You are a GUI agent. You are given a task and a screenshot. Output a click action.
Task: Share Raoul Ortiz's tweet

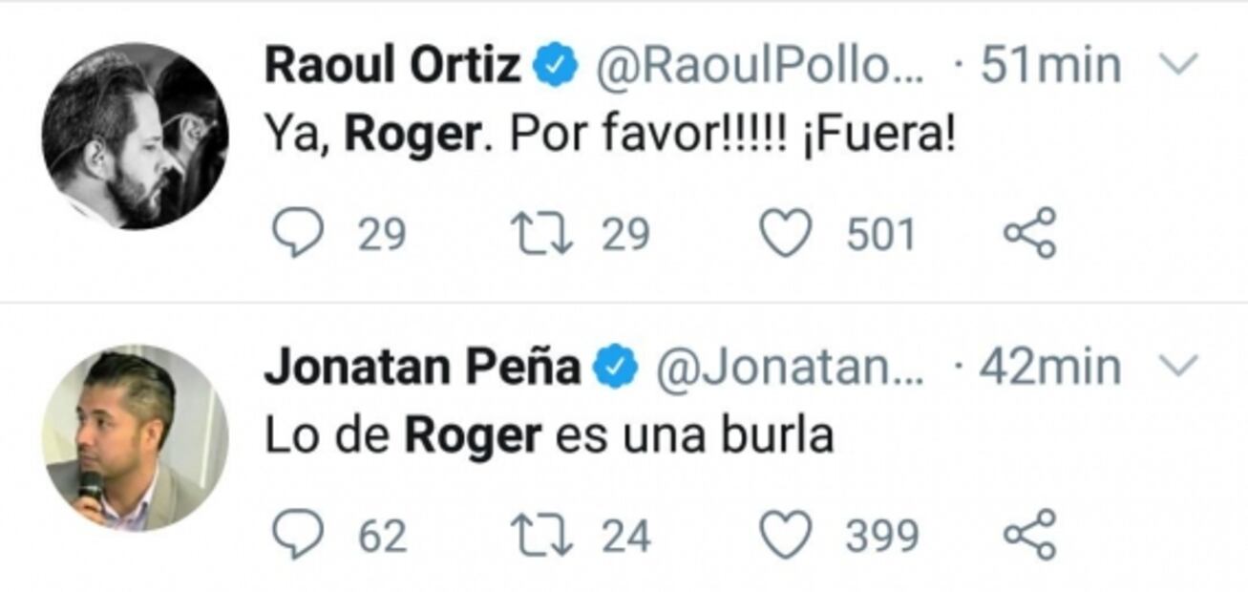click(1030, 232)
